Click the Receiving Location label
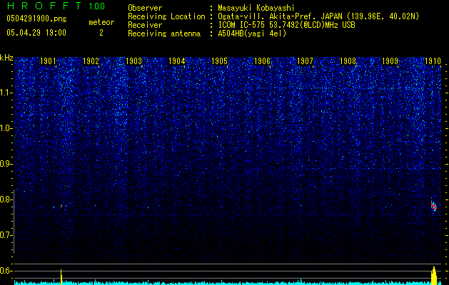 166,16
